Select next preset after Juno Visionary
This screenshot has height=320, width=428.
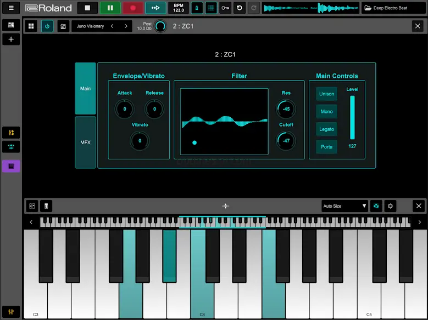(126, 26)
